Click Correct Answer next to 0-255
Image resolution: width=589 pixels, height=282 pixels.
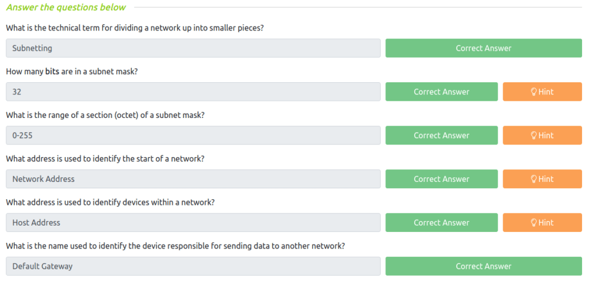point(441,135)
